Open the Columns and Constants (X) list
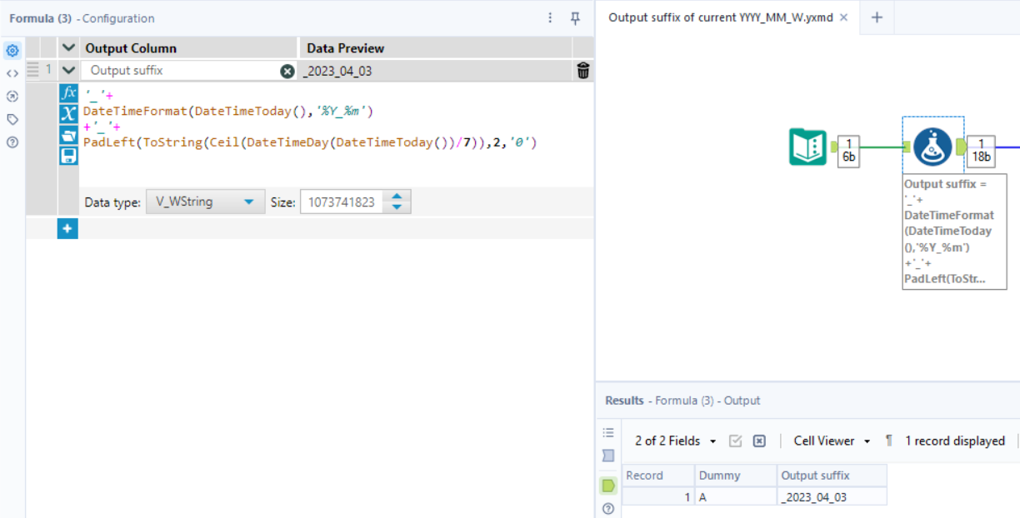 point(69,113)
